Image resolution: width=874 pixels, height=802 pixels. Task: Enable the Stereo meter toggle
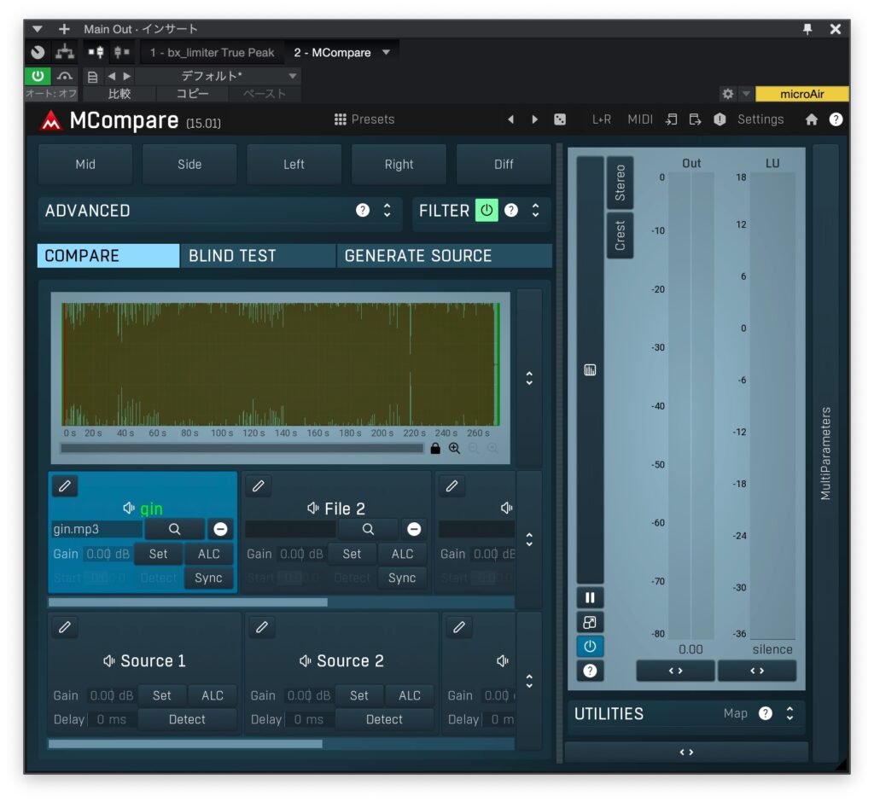(x=620, y=183)
